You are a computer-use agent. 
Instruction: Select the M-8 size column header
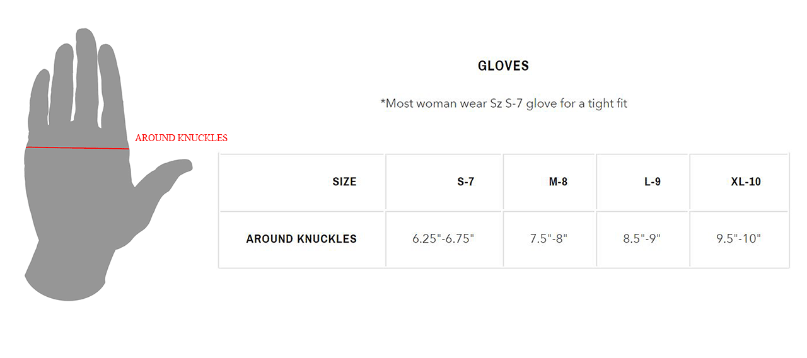point(558,182)
